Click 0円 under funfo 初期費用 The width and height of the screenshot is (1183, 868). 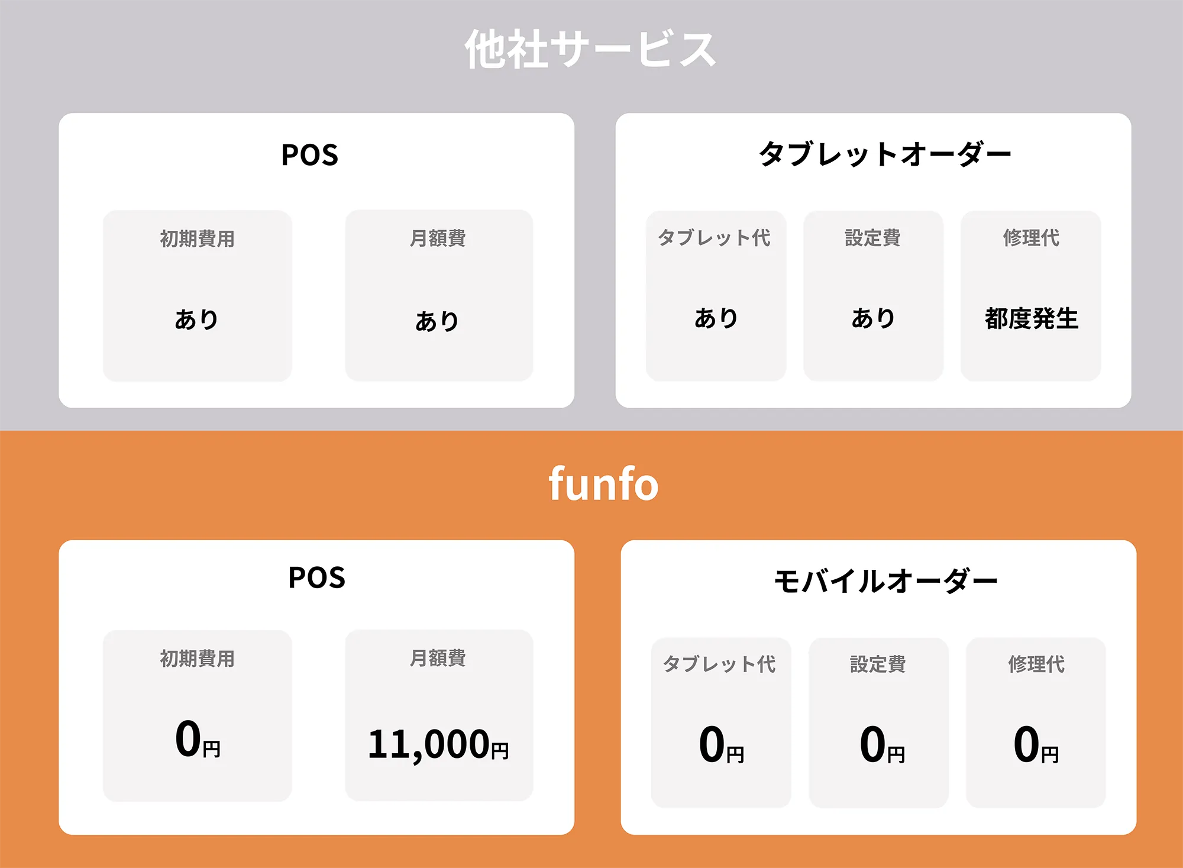(x=198, y=740)
